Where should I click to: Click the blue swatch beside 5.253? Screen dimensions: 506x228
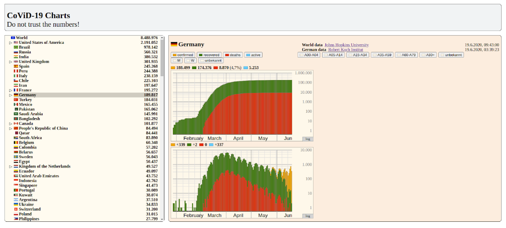[x=245, y=68]
